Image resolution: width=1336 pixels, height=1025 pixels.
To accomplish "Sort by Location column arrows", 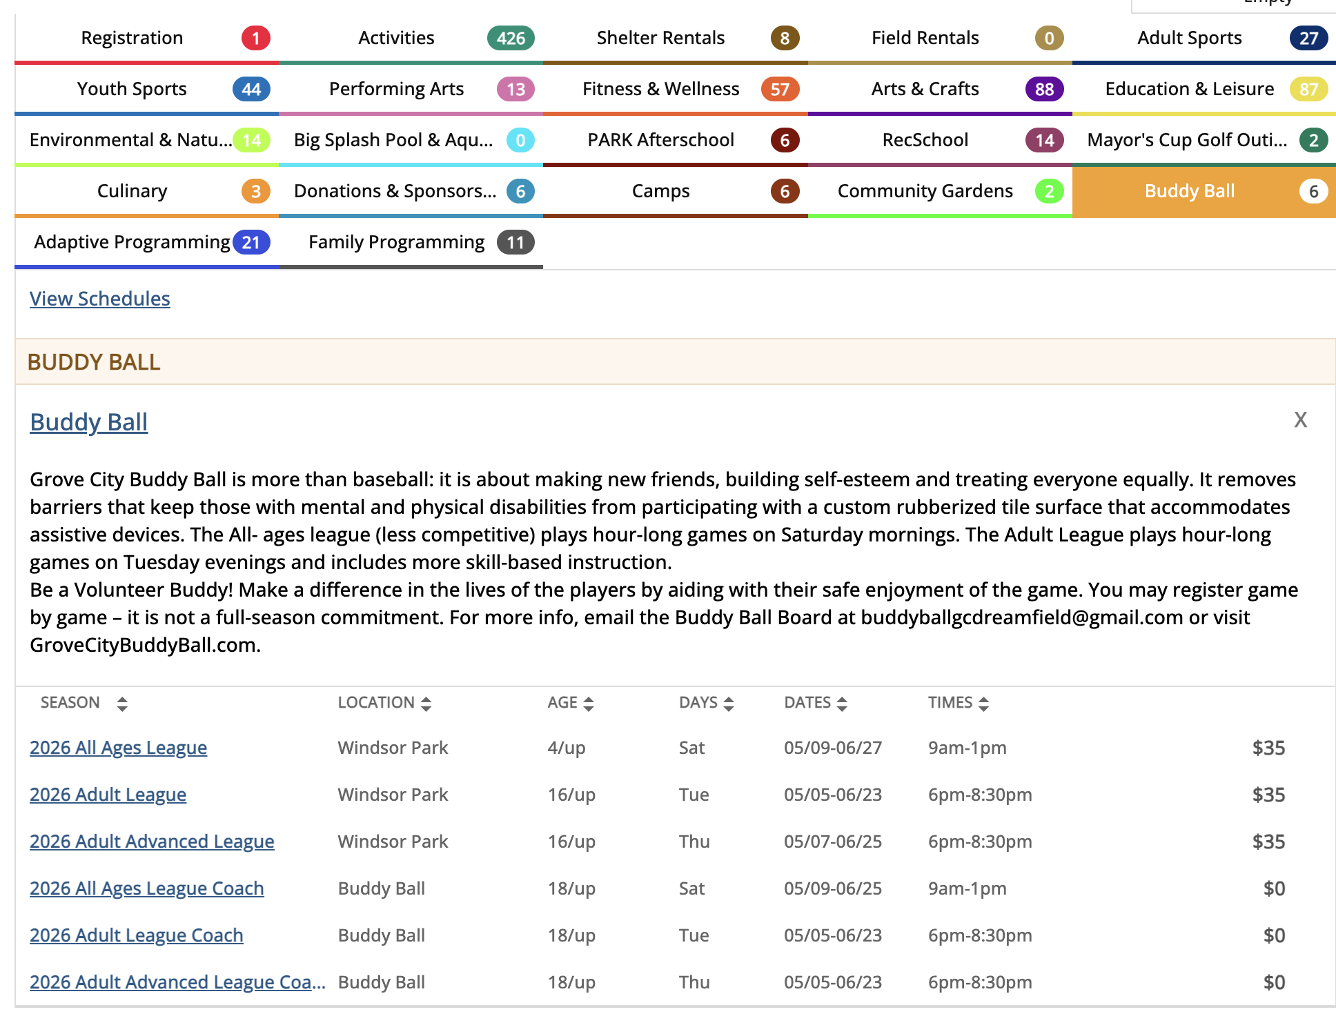I will click(426, 704).
